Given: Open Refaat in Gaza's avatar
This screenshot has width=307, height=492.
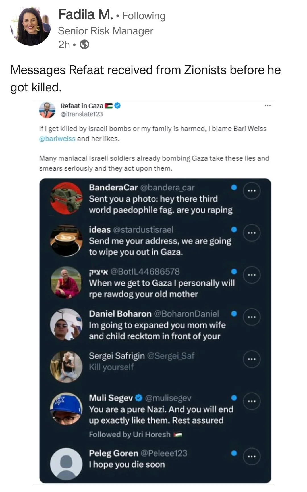Looking at the screenshot, I should pyautogui.click(x=47, y=110).
